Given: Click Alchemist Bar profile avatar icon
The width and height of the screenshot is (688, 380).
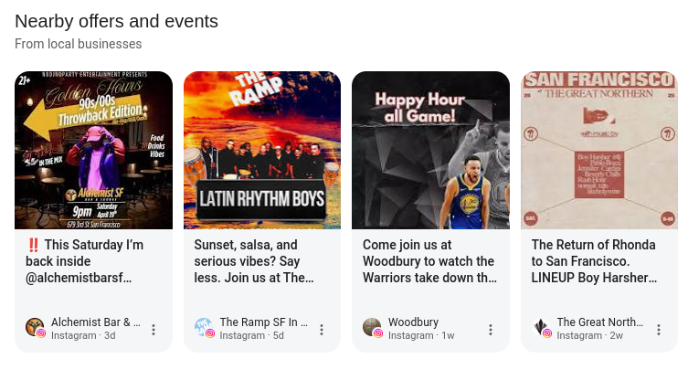Looking at the screenshot, I should point(35,327).
